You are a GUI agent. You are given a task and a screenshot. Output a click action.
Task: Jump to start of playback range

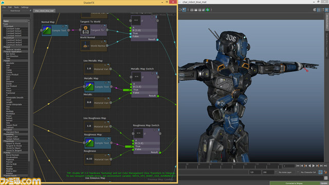point(298,165)
